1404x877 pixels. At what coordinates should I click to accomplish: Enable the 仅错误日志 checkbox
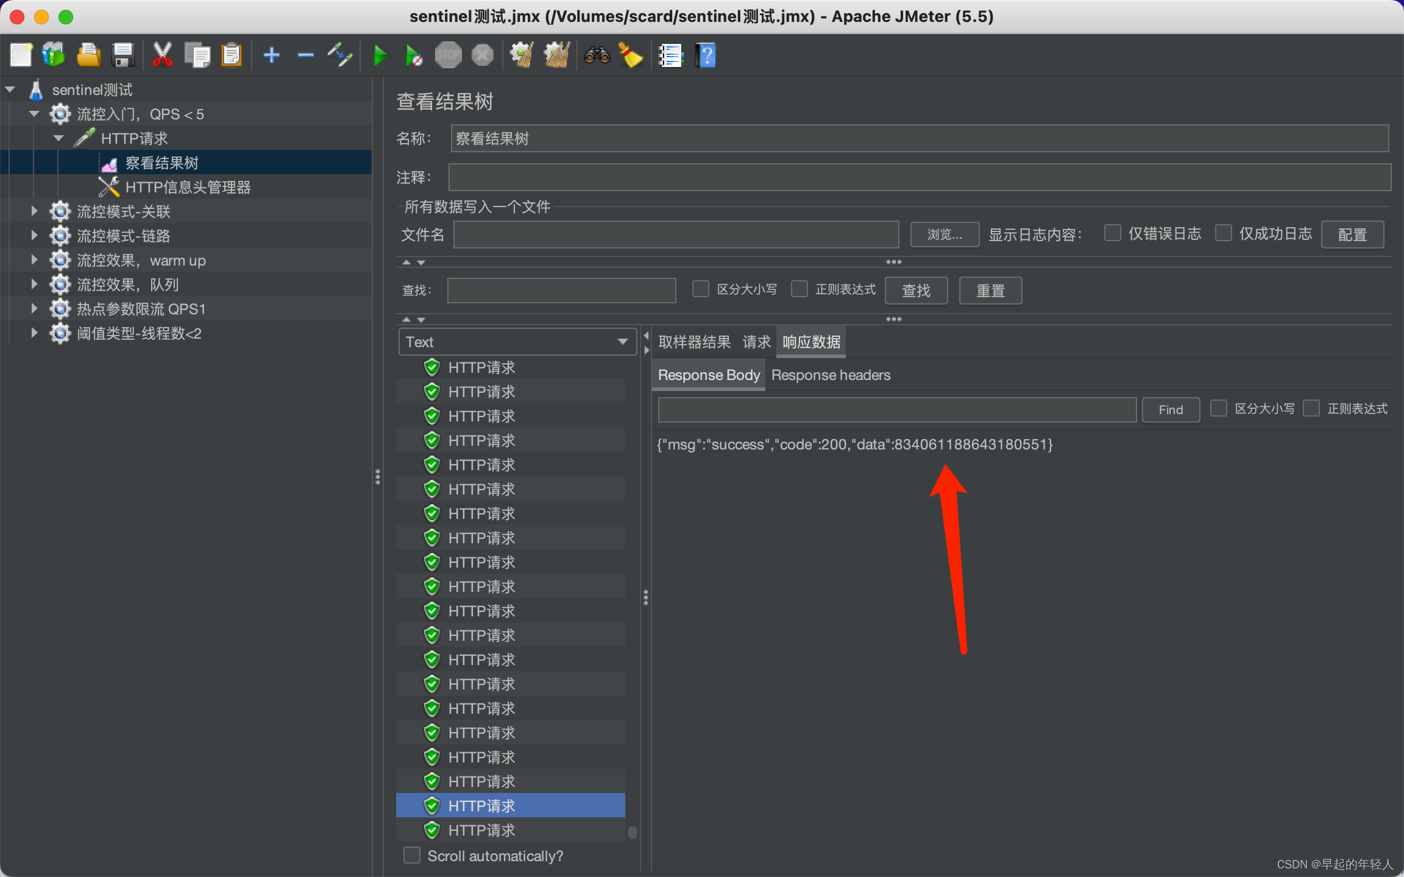pos(1112,233)
